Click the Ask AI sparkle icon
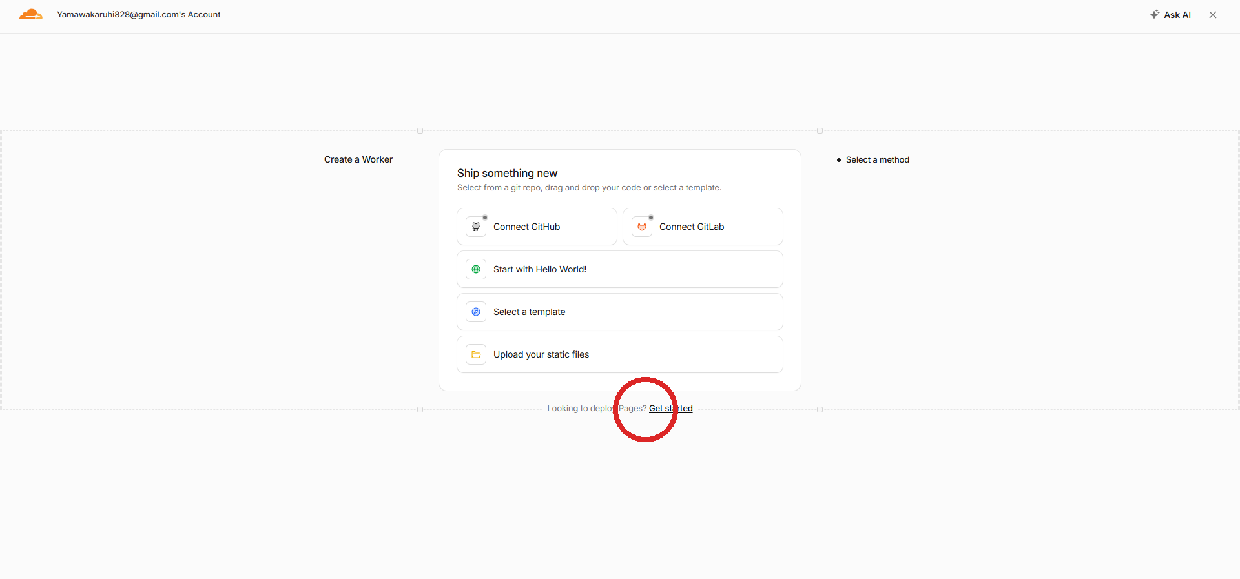The image size is (1240, 579). (1155, 14)
